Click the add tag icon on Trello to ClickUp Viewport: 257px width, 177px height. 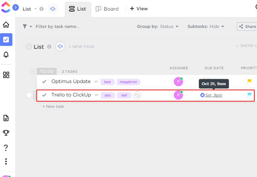point(137,95)
